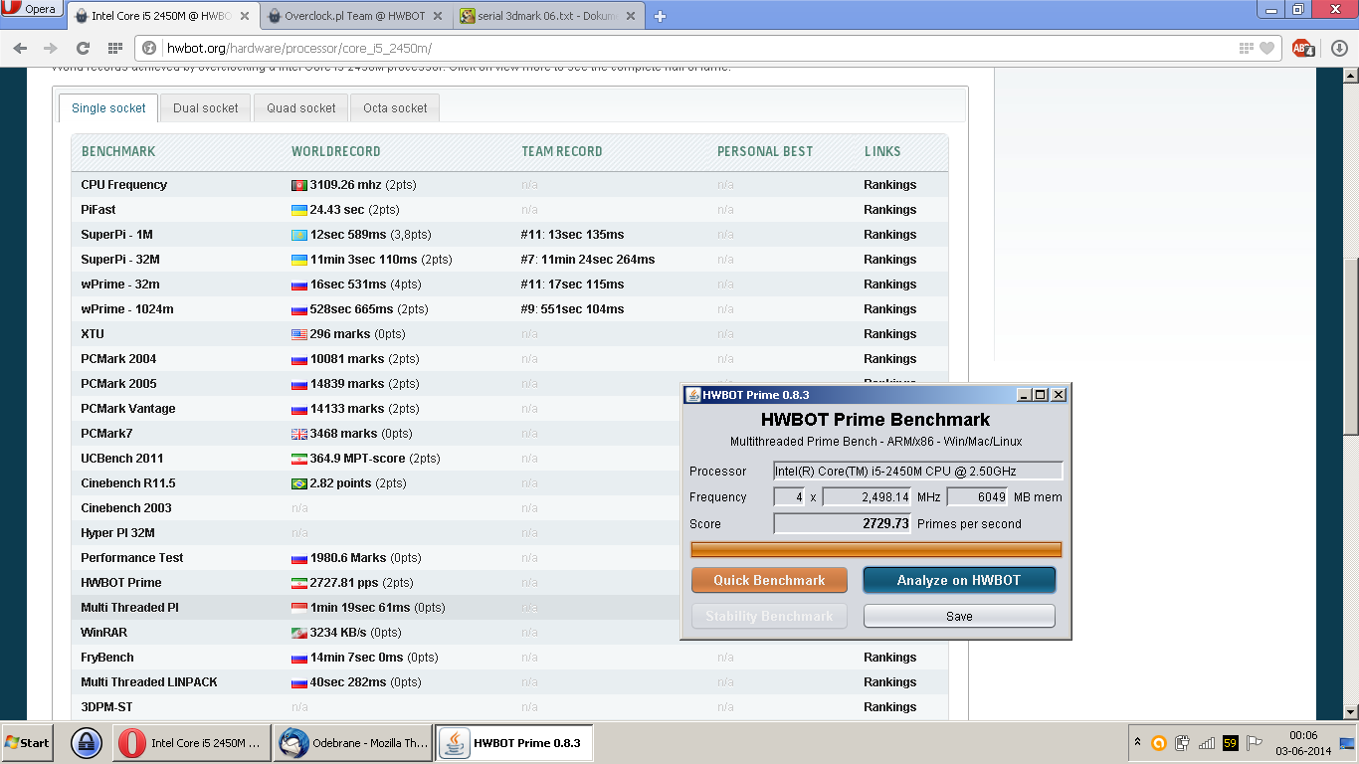Click the Multi Threaded LINPACK benchmark name
Image resolution: width=1359 pixels, height=764 pixels.
148,682
